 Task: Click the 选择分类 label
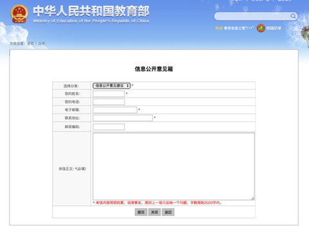71,86
